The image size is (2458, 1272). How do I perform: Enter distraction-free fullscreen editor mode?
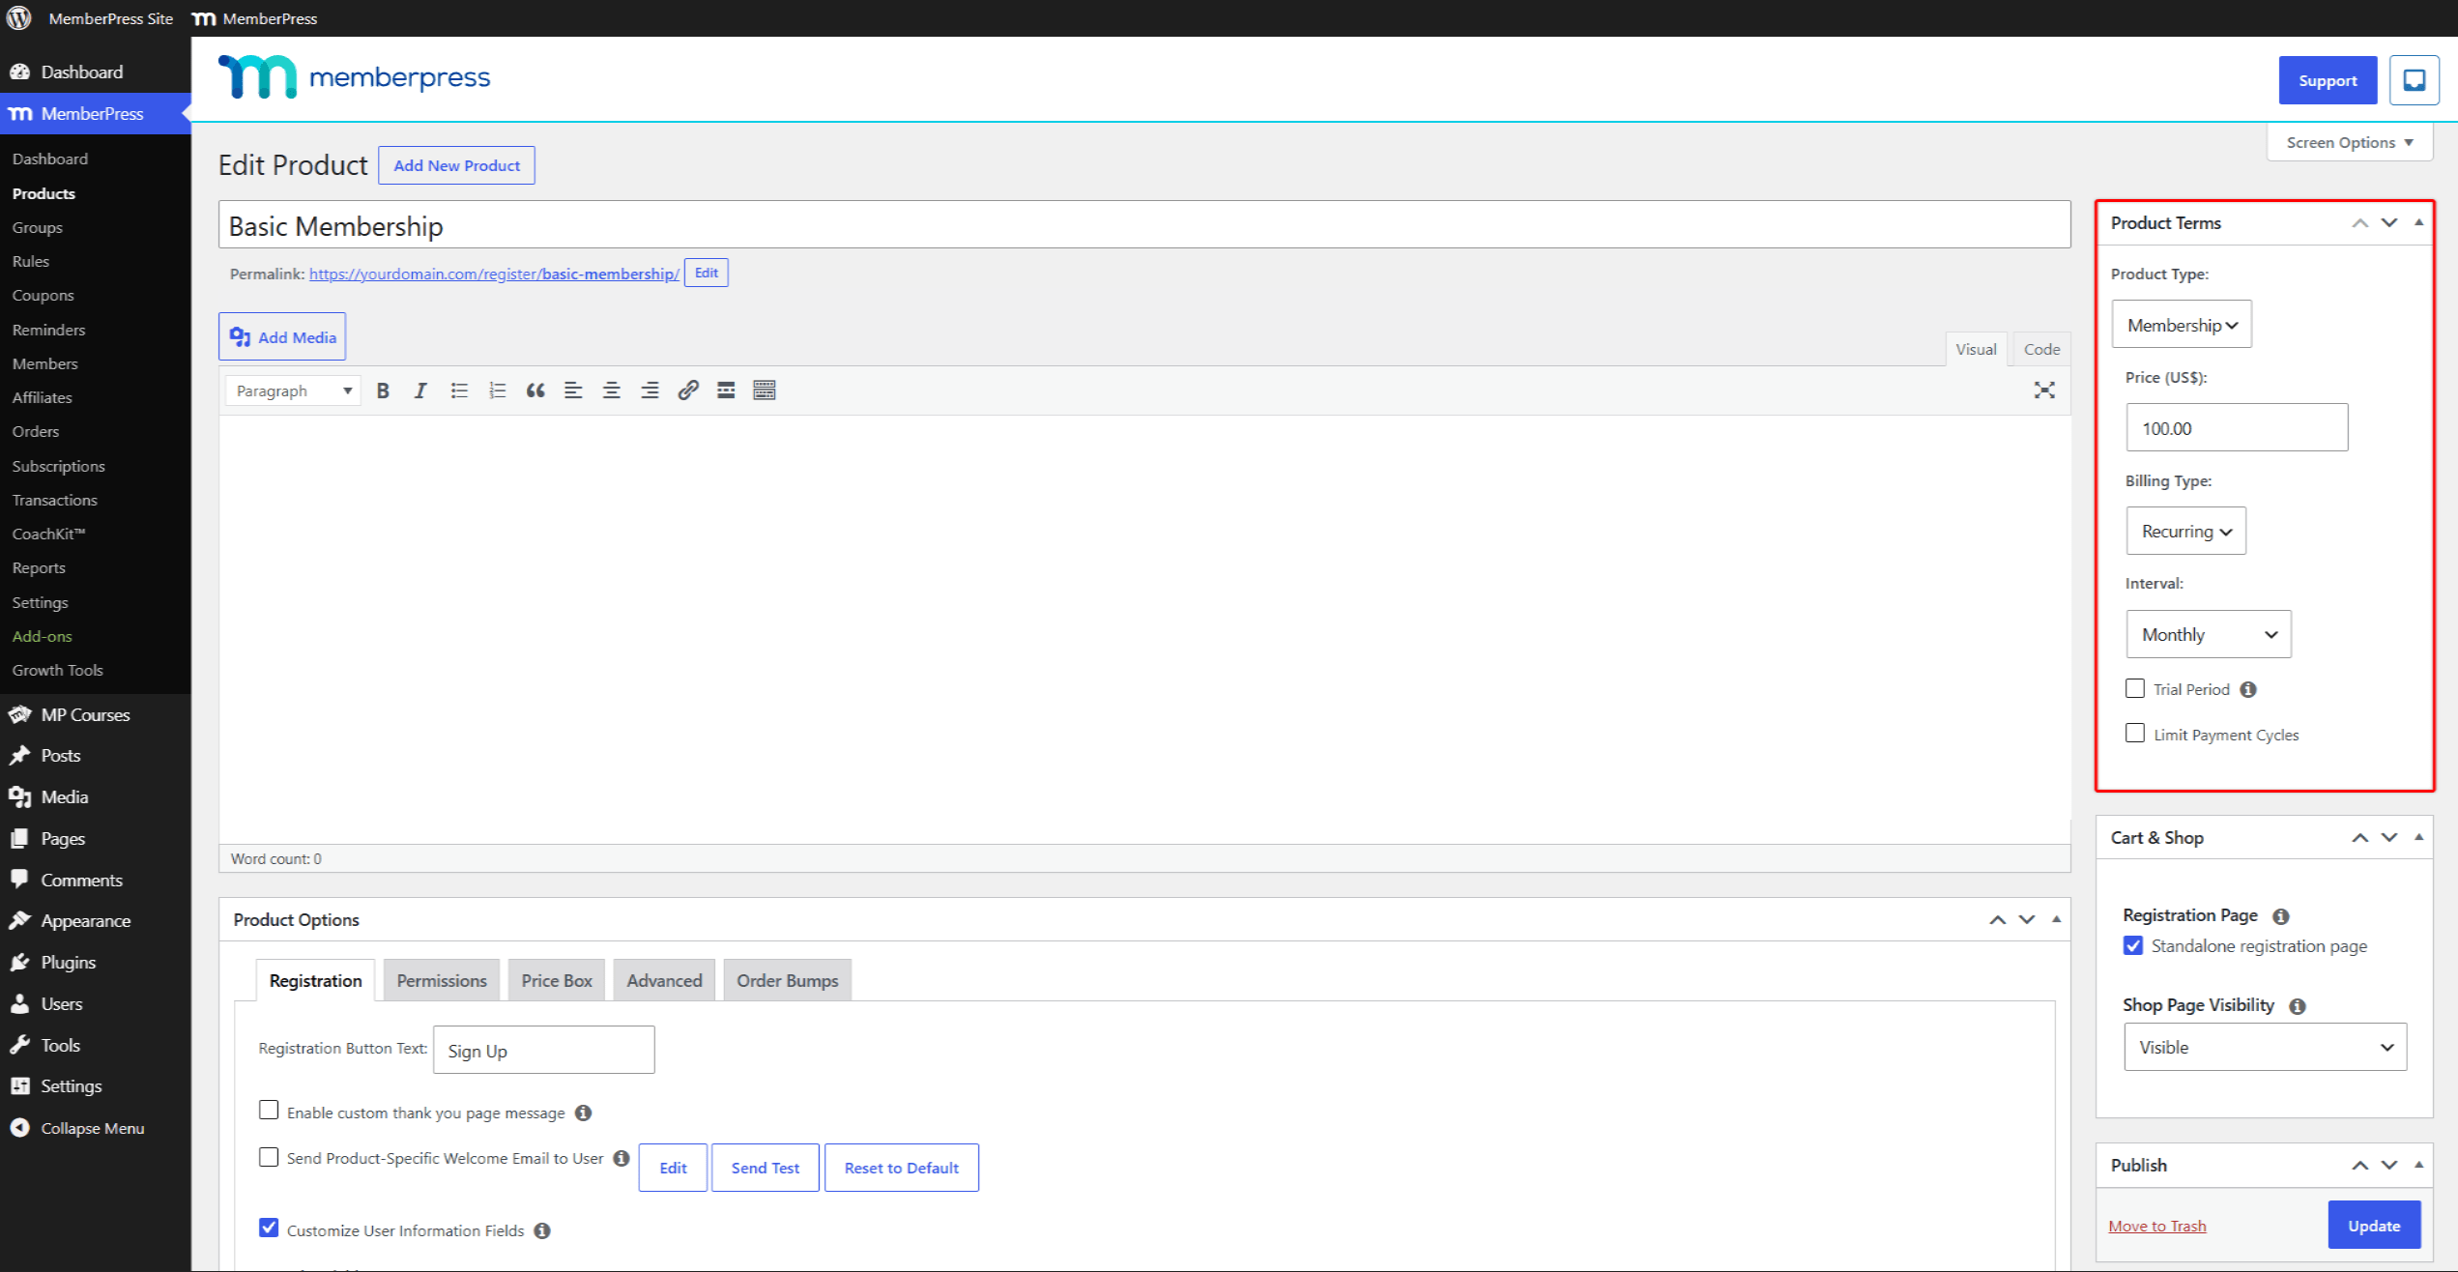pyautogui.click(x=2044, y=390)
